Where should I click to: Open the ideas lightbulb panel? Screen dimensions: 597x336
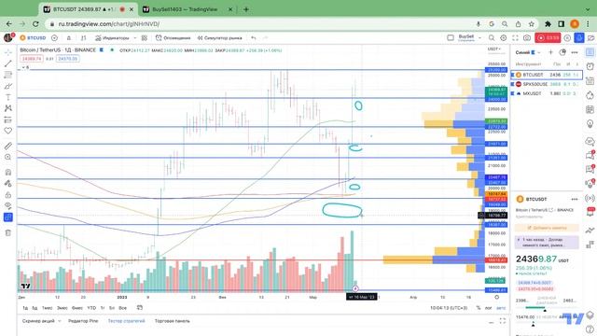[x=590, y=124]
